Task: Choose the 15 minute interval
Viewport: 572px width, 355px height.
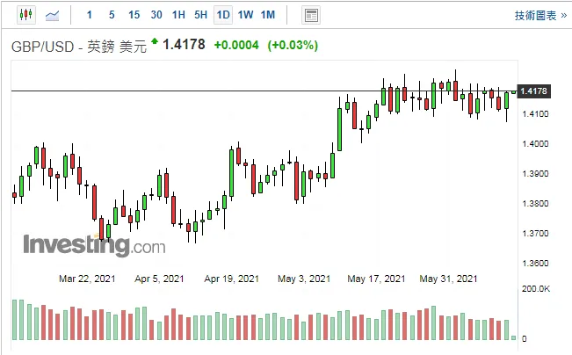Action: (134, 15)
